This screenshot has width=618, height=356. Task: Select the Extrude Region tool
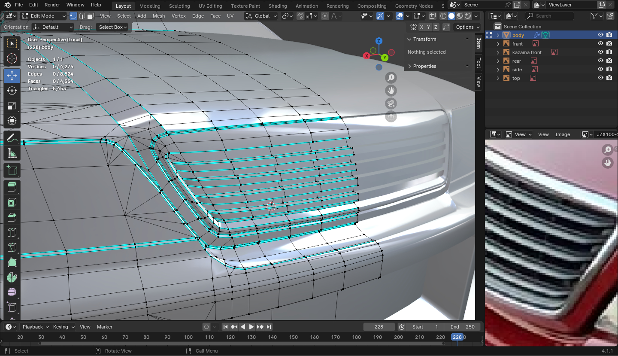click(12, 186)
